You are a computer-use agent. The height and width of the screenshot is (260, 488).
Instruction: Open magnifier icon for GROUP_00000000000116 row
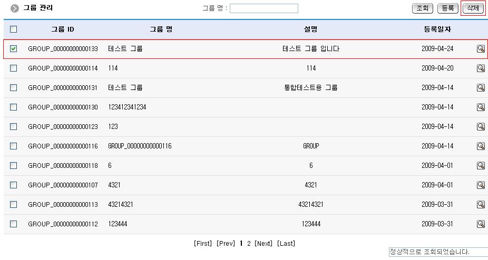(481, 146)
